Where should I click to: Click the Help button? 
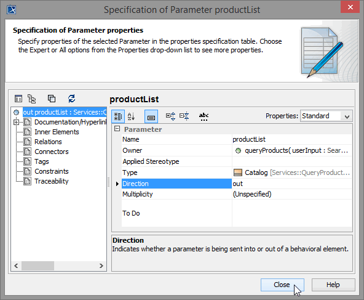tap(333, 285)
